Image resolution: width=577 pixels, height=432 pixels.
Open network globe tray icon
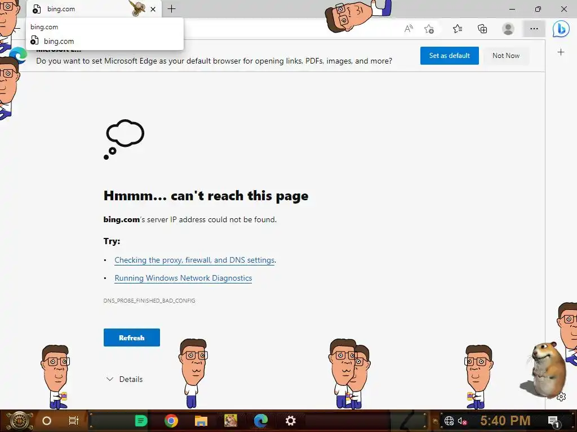tap(449, 421)
